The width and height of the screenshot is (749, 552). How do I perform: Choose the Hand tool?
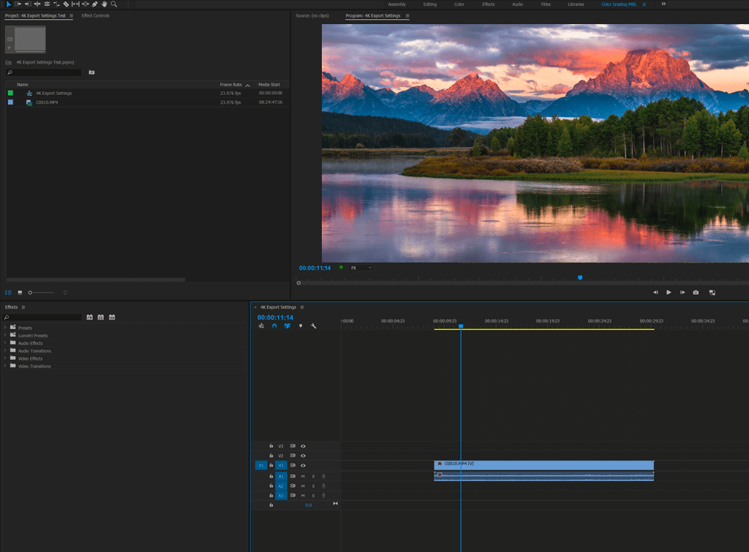pyautogui.click(x=104, y=4)
